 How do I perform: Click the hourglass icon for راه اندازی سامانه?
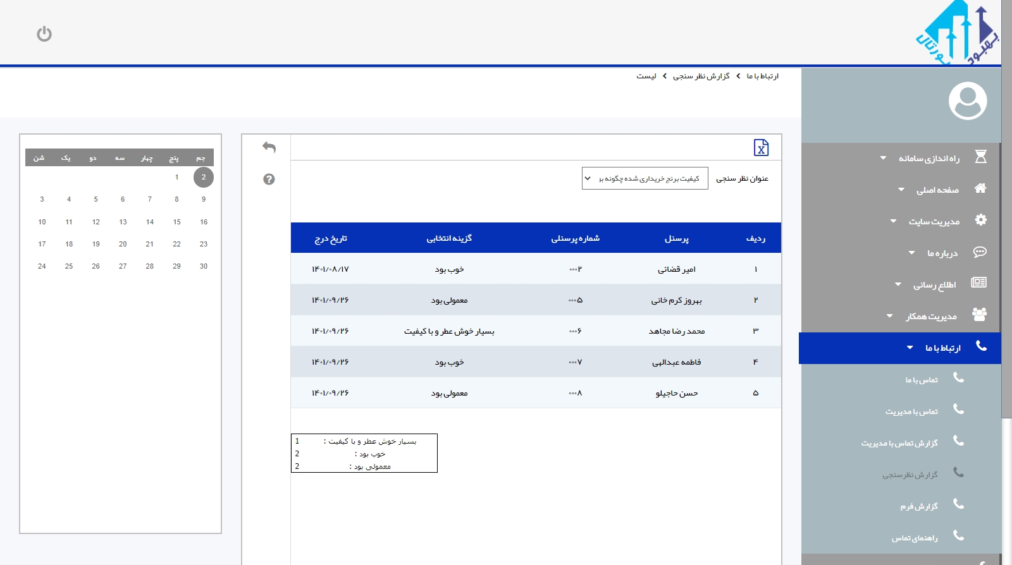[x=980, y=157]
